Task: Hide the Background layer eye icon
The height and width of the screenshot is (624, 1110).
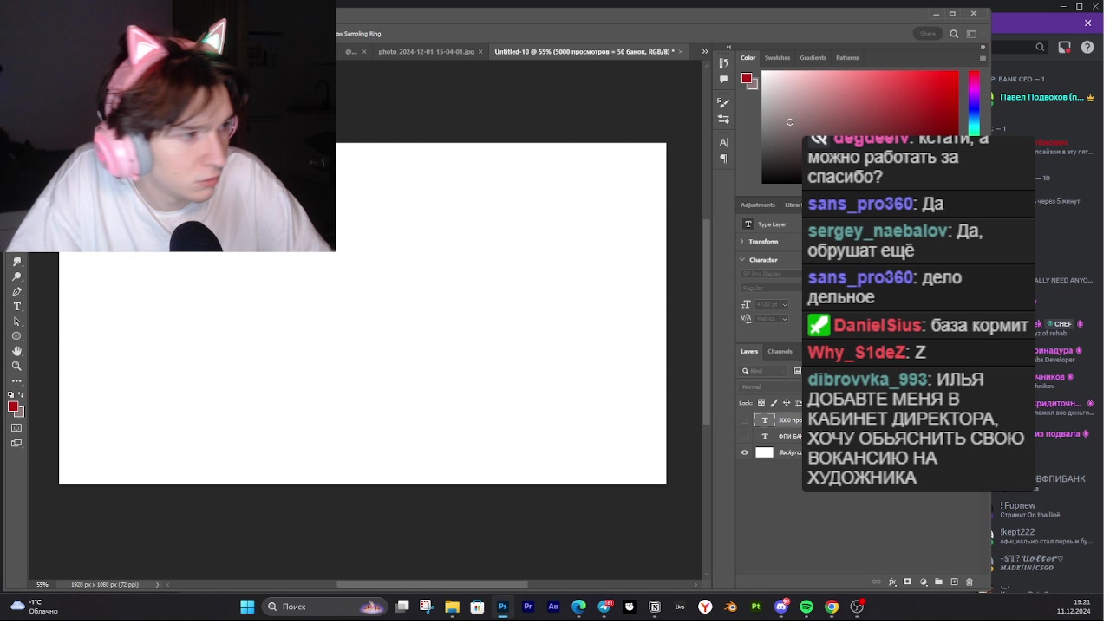Action: pyautogui.click(x=744, y=452)
